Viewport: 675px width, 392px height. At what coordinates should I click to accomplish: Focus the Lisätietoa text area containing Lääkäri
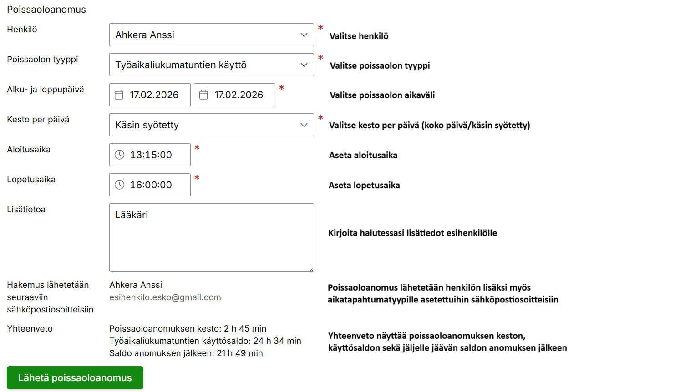[211, 241]
